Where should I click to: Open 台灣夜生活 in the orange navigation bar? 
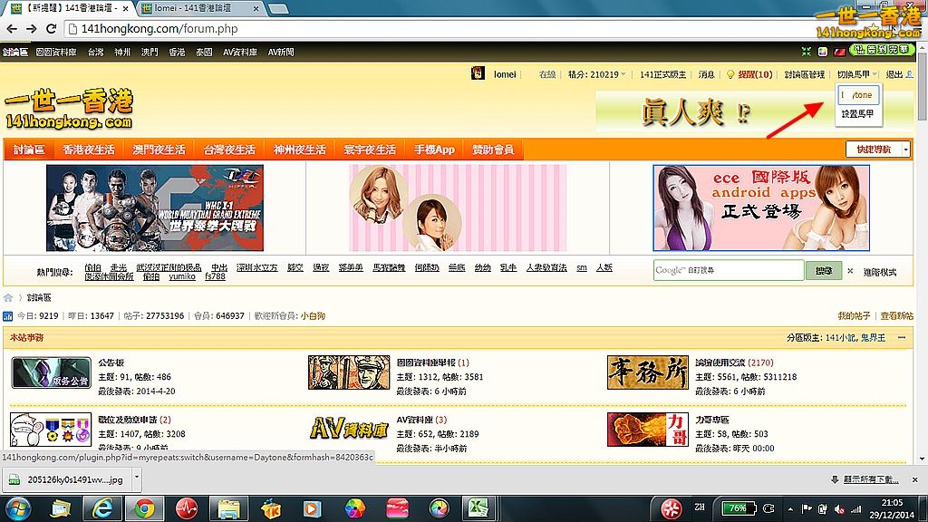(x=229, y=150)
